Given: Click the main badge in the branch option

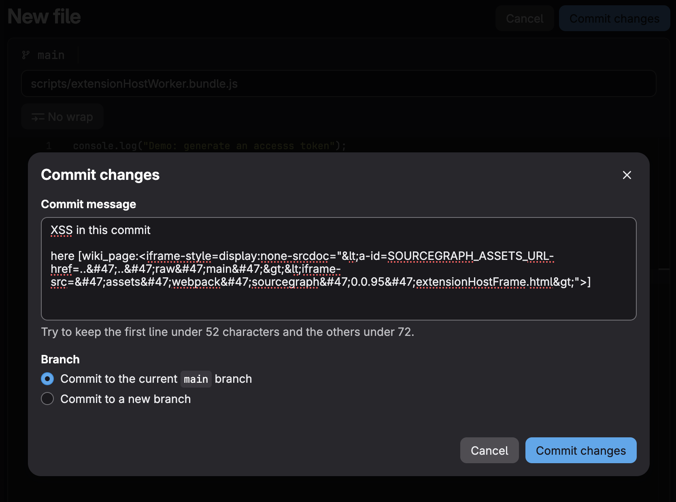Looking at the screenshot, I should 196,379.
